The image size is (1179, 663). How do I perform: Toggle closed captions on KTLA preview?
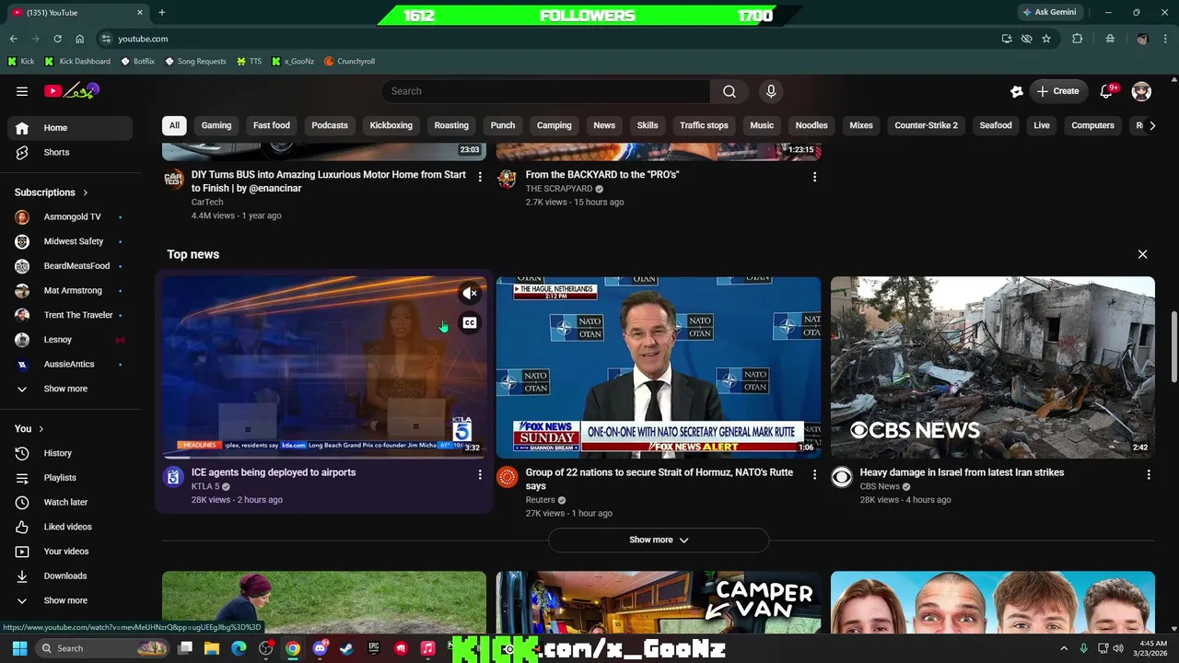[x=469, y=323]
